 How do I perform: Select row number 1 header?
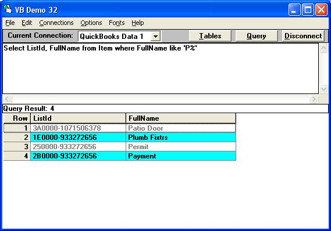[x=17, y=128]
